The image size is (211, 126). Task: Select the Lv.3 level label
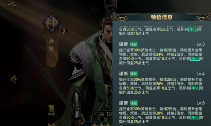click(x=200, y=44)
